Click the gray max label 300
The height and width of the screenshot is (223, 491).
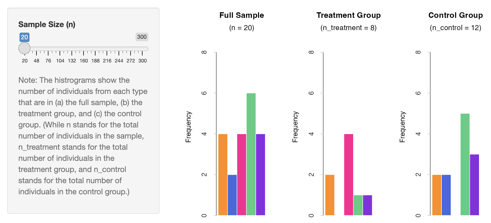coord(142,37)
